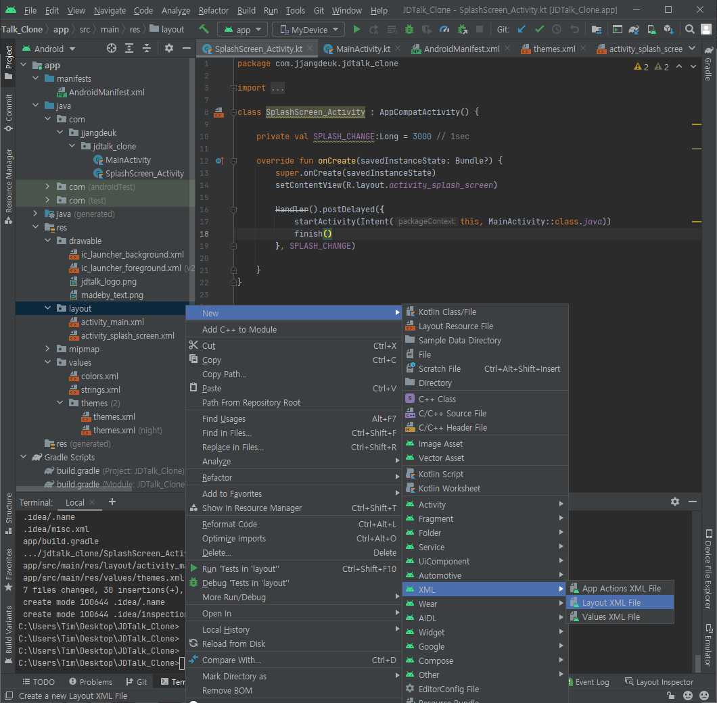Click the 'res' segment in the navigation bar

click(135, 29)
